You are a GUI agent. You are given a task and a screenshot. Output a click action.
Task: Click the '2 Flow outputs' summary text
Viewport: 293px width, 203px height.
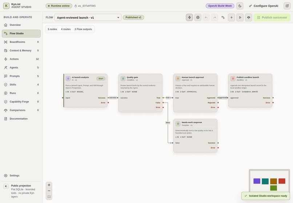click(x=83, y=29)
